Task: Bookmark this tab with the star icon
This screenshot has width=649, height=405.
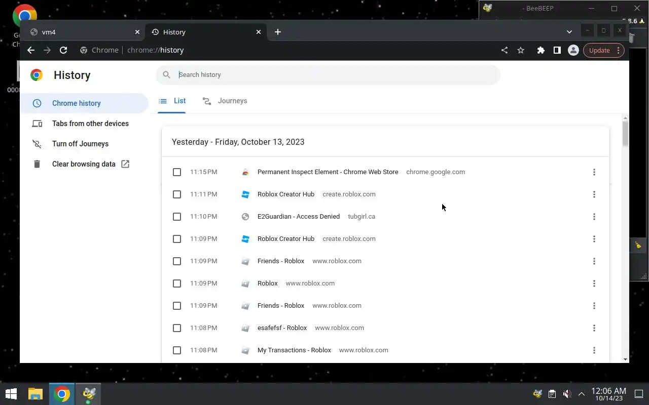Action: (521, 50)
